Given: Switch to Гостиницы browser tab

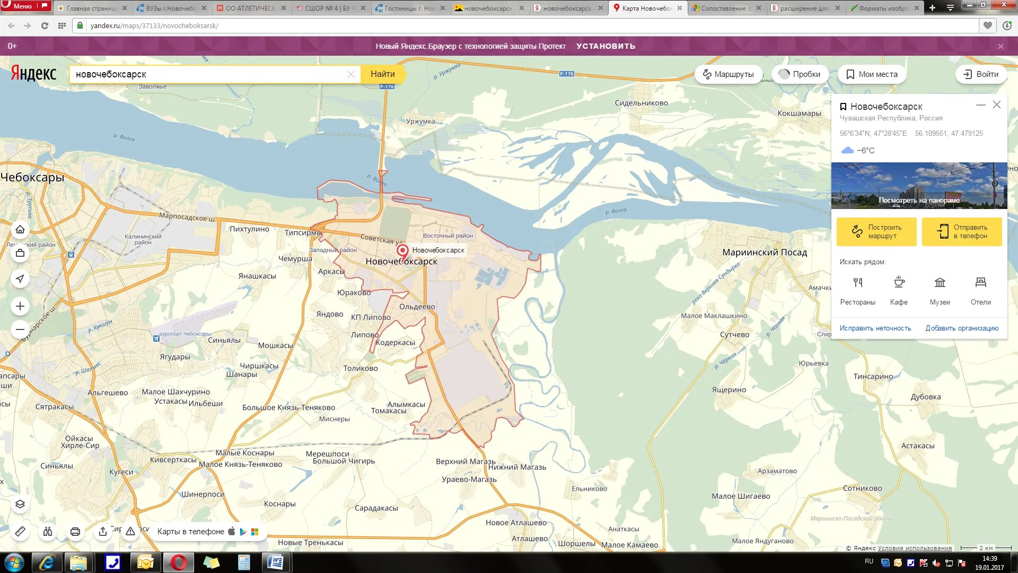Looking at the screenshot, I should (x=408, y=8).
